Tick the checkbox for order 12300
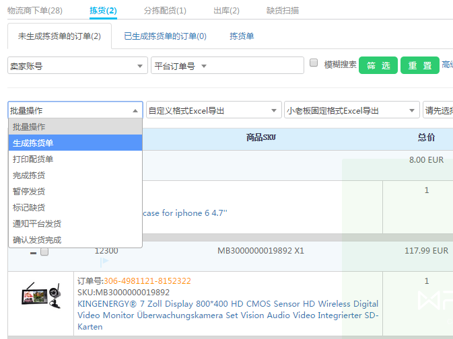This screenshot has height=339, width=453. (44, 252)
